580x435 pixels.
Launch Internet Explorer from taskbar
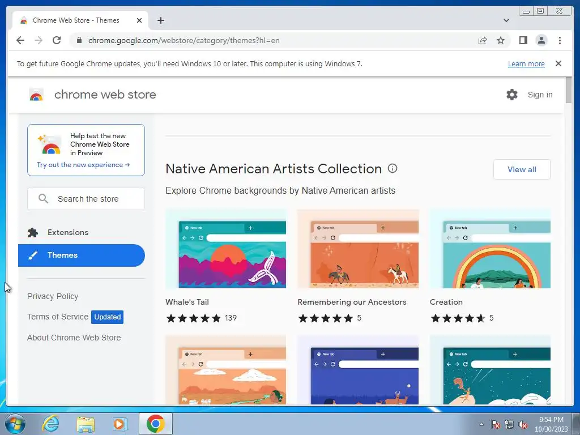[50, 424]
